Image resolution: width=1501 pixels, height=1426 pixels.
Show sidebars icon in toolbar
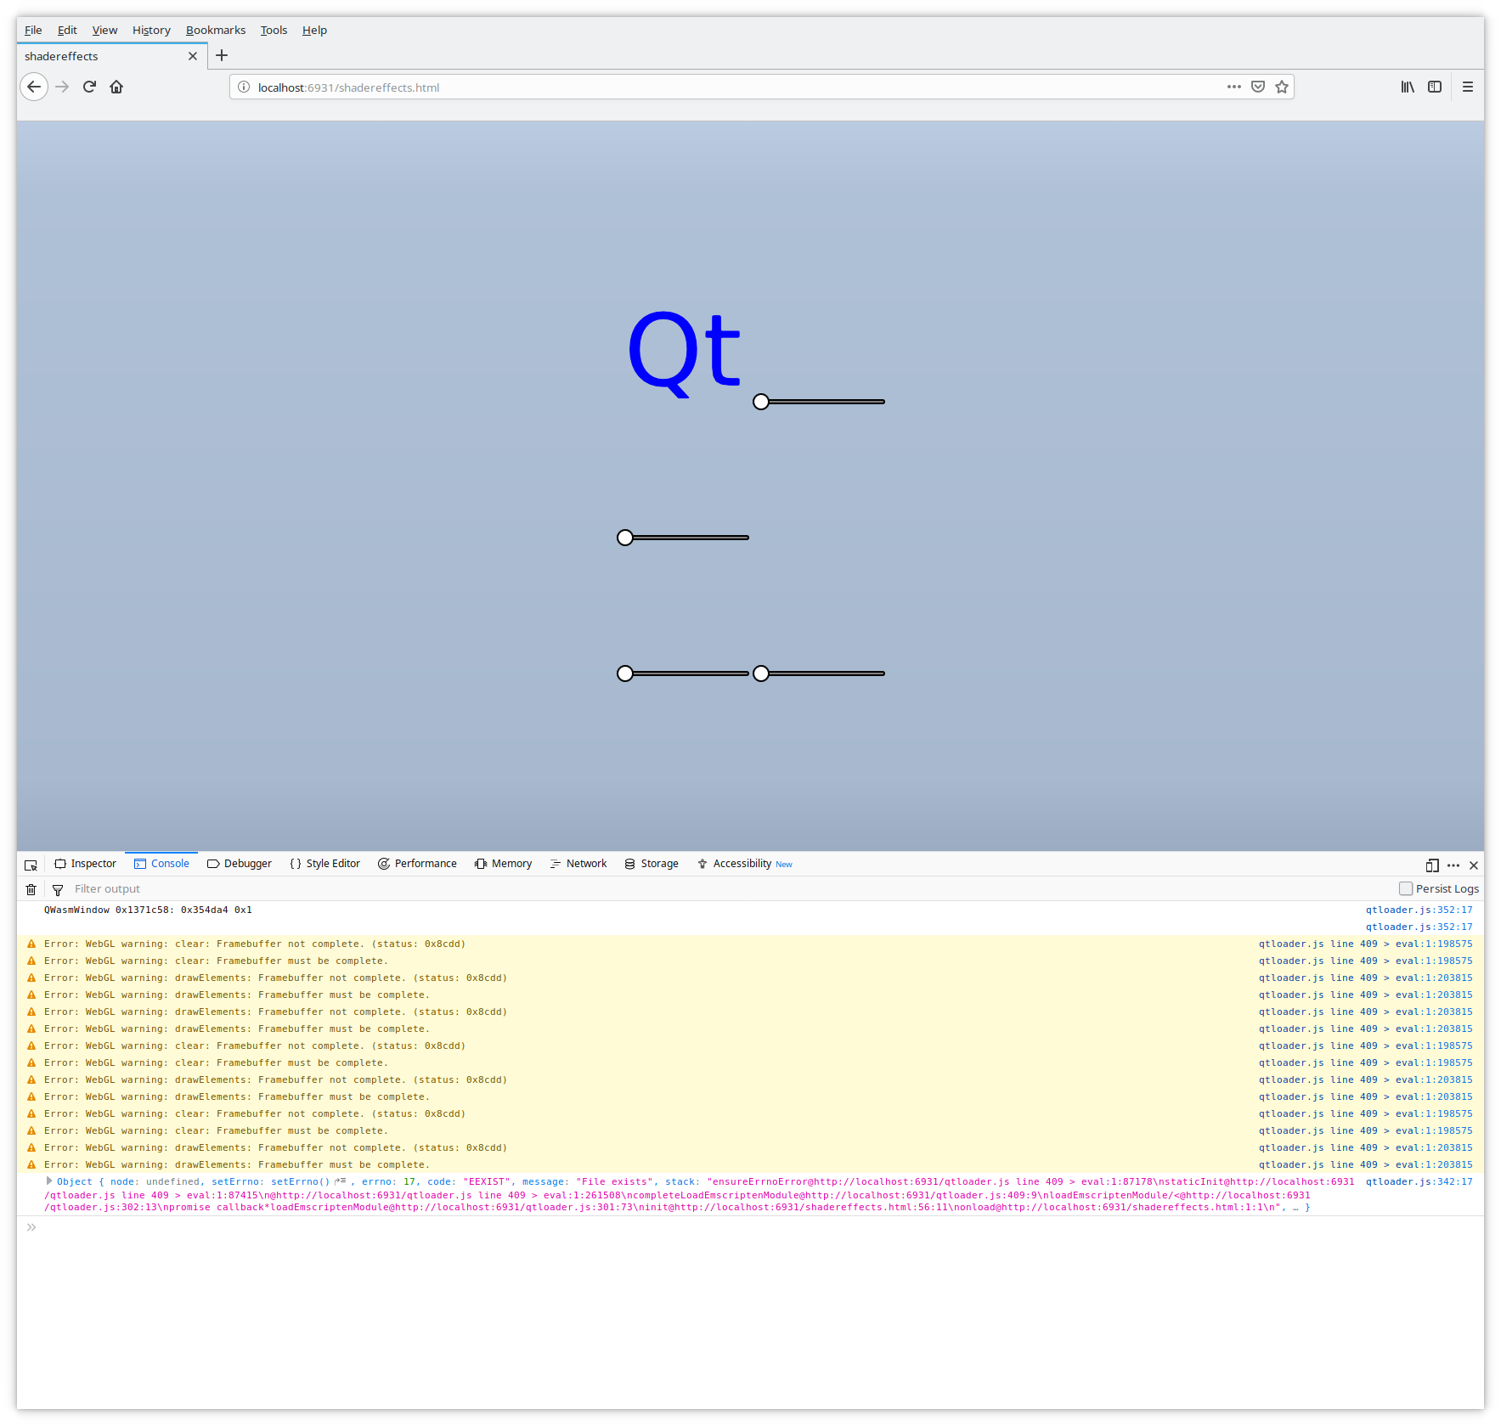click(1435, 87)
